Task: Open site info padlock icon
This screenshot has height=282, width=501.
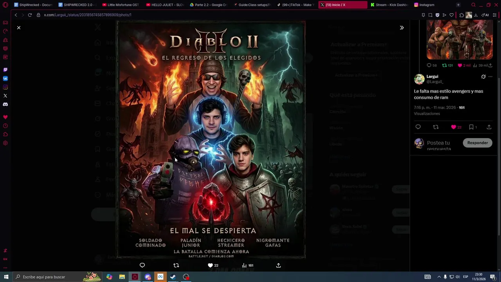Action: [x=38, y=15]
